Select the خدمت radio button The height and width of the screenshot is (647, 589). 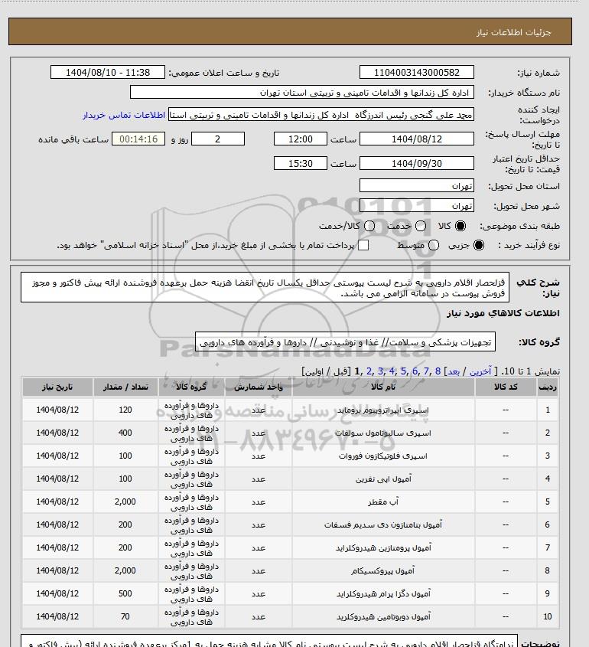[x=421, y=226]
